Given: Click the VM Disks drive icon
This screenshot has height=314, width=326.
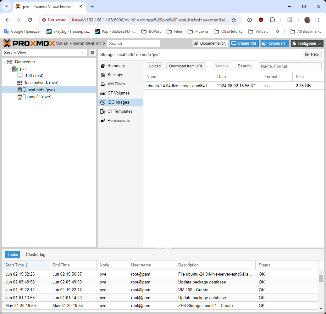Looking at the screenshot, I should point(103,84).
